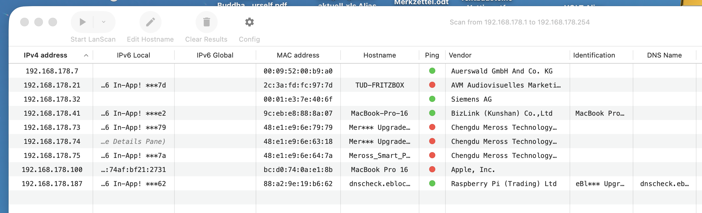Click the Identification column header

click(x=594, y=55)
